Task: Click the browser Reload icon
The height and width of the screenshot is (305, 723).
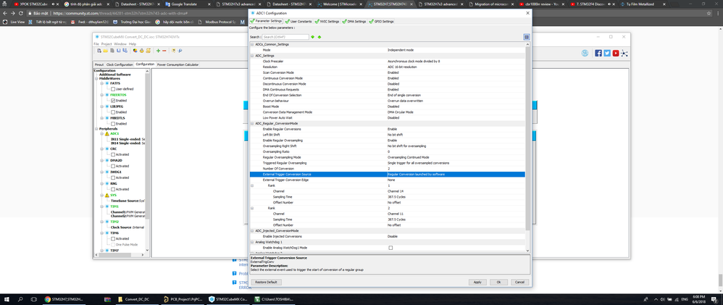Action: pos(22,13)
